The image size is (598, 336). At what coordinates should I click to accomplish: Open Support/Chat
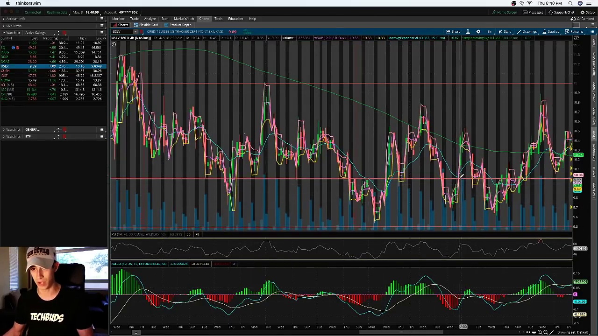[x=562, y=12]
